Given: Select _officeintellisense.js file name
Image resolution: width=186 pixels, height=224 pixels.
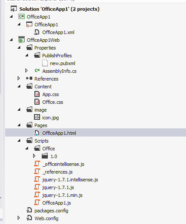Looking at the screenshot, I should pos(63,164).
